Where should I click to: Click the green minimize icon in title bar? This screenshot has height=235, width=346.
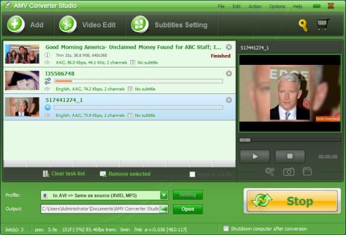(x=316, y=6)
